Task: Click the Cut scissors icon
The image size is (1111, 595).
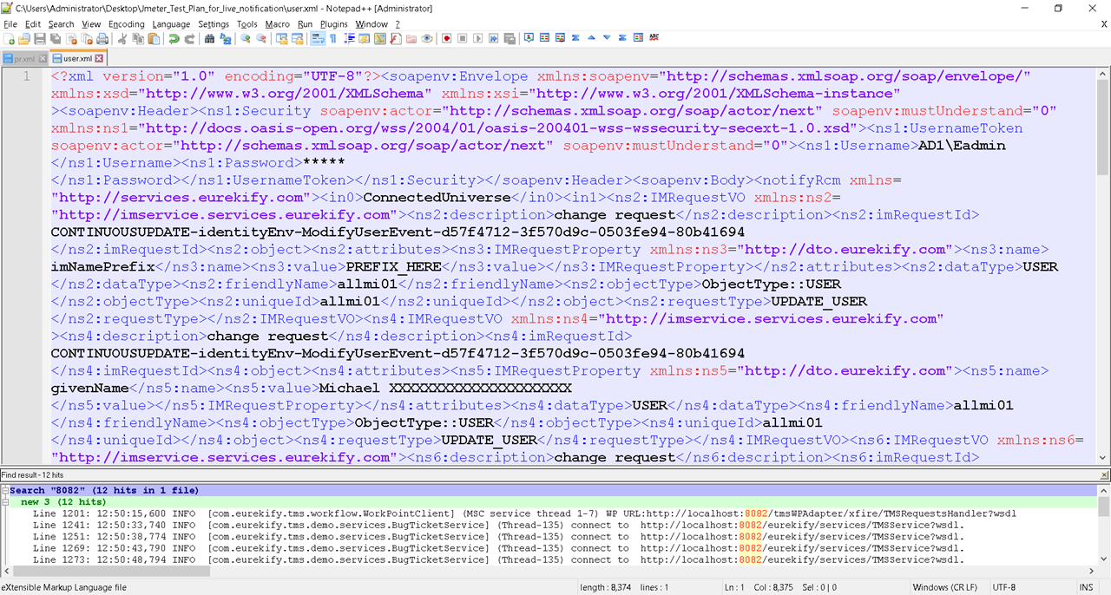Action: (x=122, y=38)
